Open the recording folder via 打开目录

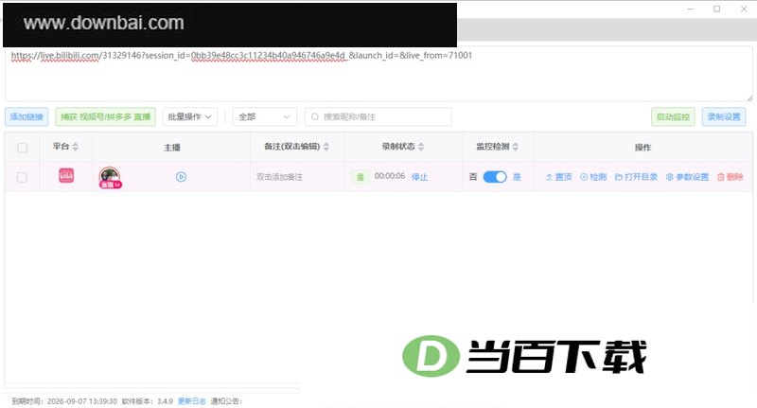[636, 177]
